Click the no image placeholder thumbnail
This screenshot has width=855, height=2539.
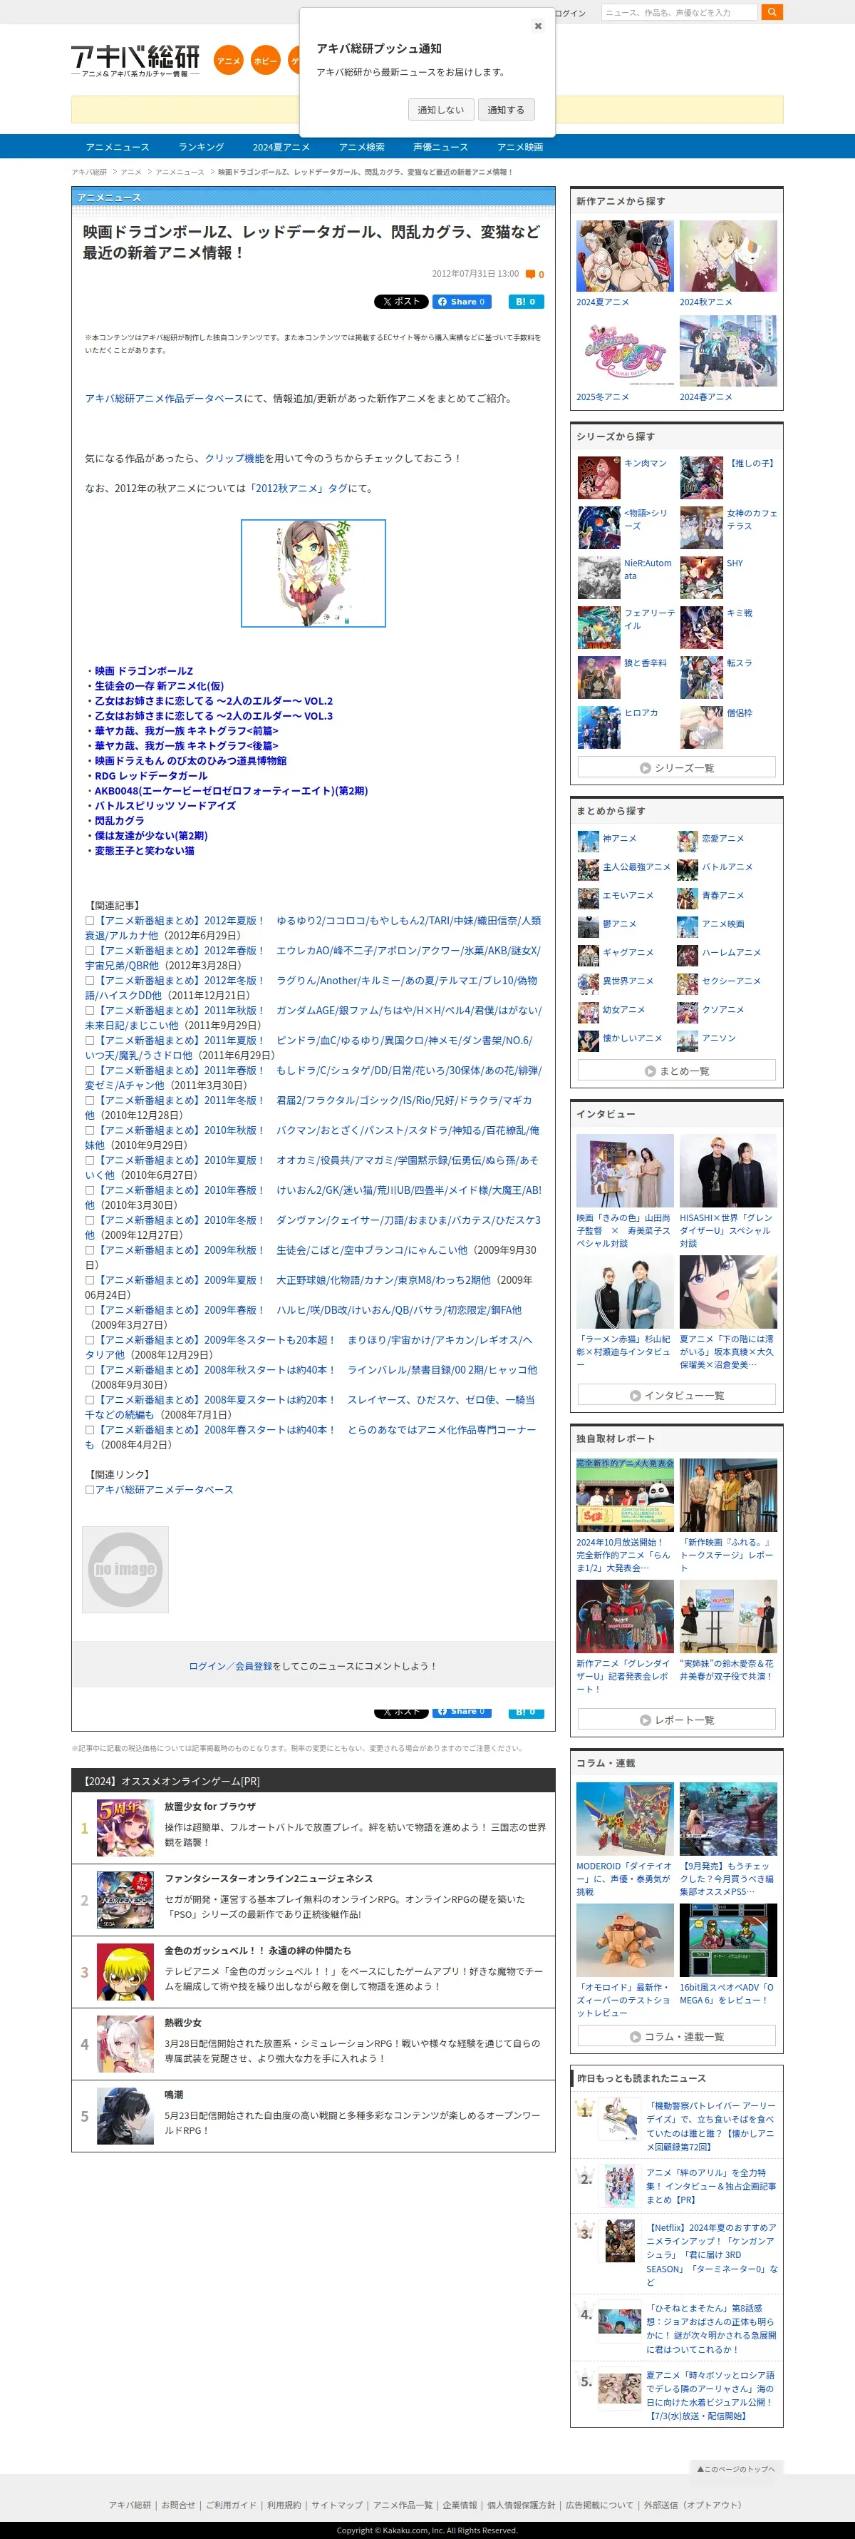tap(125, 1569)
